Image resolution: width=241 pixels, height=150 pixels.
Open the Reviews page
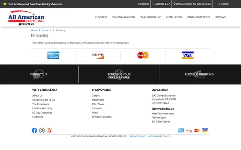[221, 17]
